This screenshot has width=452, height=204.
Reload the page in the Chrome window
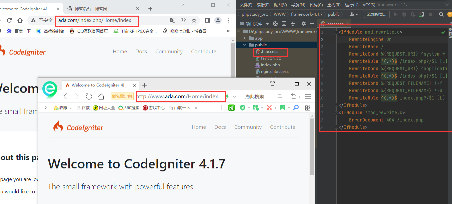tap(9, 20)
